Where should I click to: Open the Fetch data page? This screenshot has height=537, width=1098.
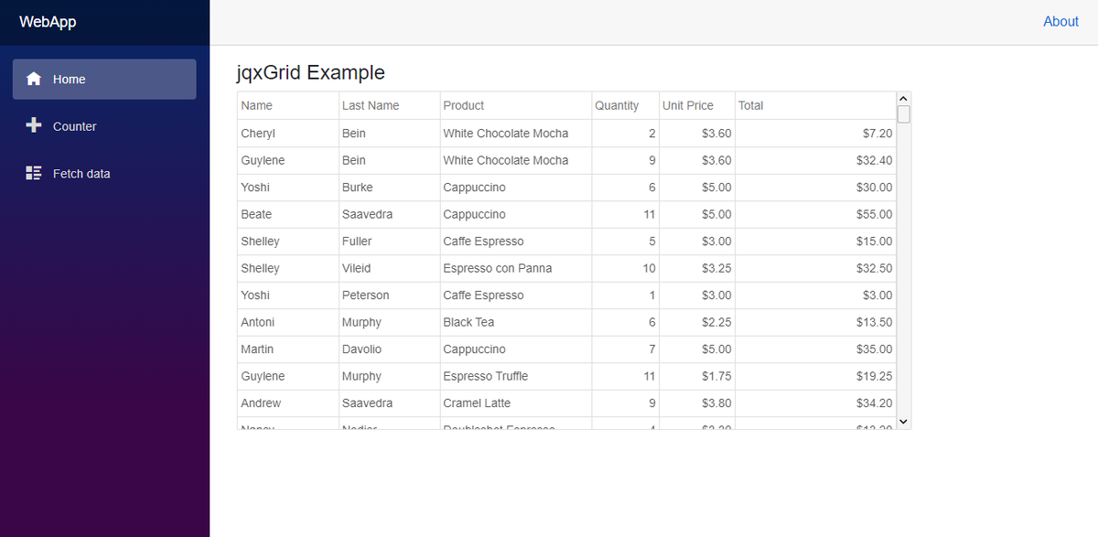[x=104, y=174]
